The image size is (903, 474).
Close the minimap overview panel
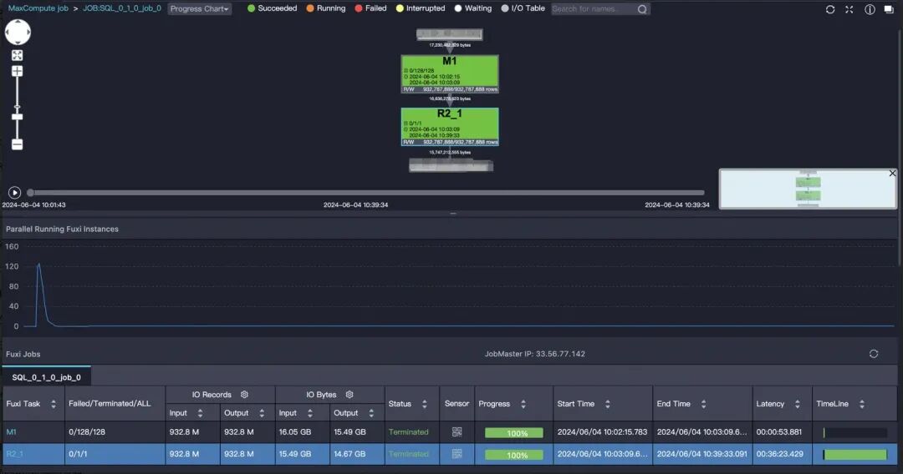892,173
